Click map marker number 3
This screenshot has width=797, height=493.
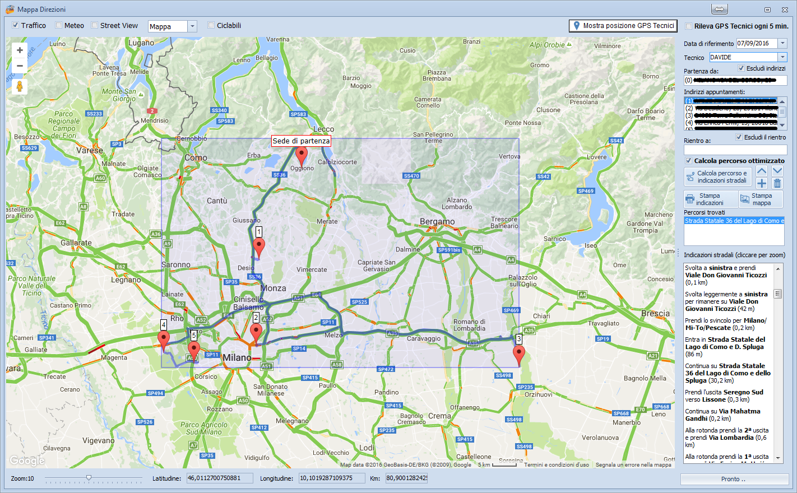coord(519,355)
